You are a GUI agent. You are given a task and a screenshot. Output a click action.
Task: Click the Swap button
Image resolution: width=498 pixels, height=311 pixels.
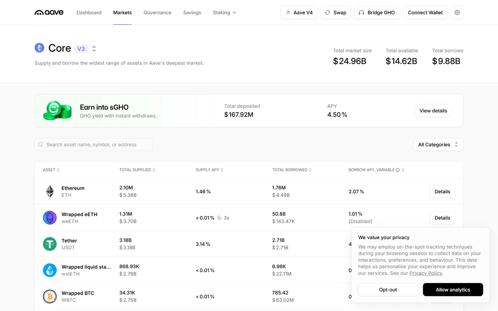[x=336, y=12]
